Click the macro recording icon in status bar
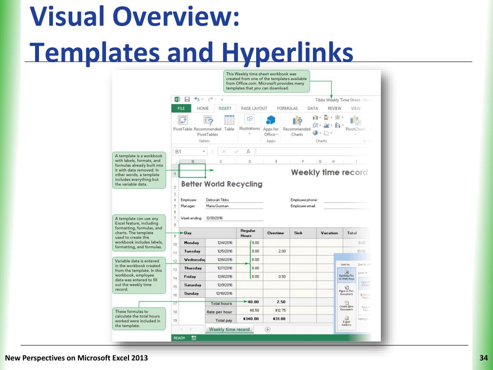The image size is (493, 370). [x=194, y=338]
